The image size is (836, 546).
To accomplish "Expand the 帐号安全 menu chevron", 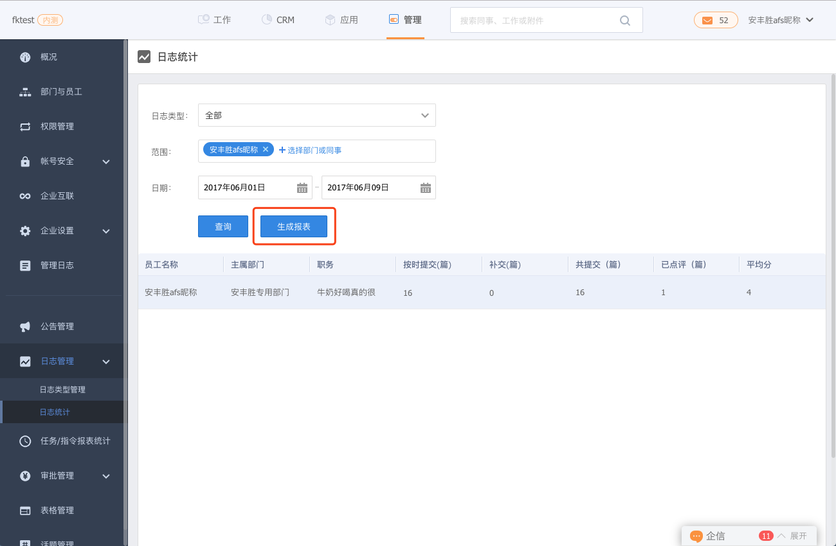I will click(x=107, y=161).
